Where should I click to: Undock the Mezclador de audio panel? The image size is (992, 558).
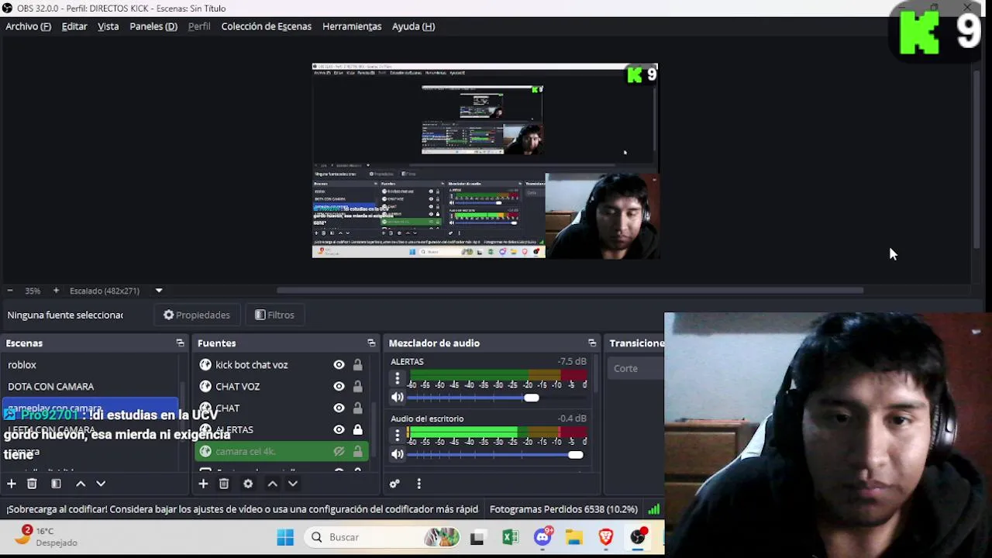coord(592,343)
